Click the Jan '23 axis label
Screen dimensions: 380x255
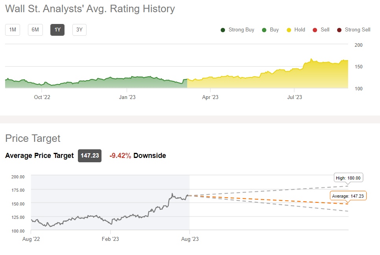pos(127,97)
